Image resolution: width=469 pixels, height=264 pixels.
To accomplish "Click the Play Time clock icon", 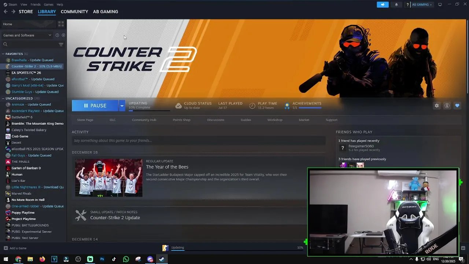I will pyautogui.click(x=252, y=106).
